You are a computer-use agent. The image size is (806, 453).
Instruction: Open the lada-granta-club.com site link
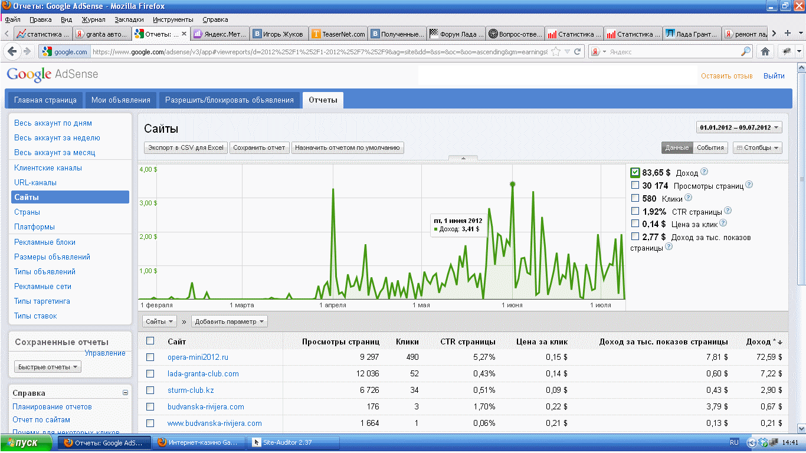pos(203,373)
